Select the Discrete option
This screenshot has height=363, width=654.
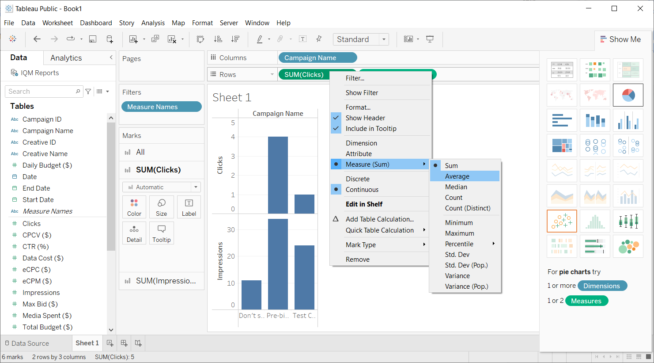pyautogui.click(x=358, y=179)
